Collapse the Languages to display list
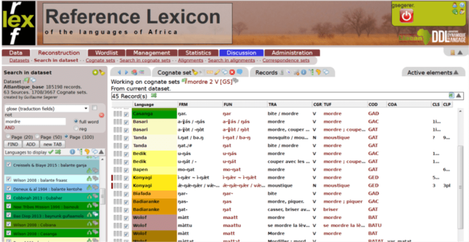 [101, 152]
